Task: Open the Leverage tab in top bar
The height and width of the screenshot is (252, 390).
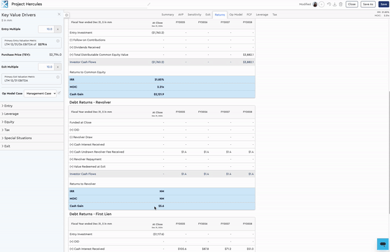Action: (x=262, y=15)
